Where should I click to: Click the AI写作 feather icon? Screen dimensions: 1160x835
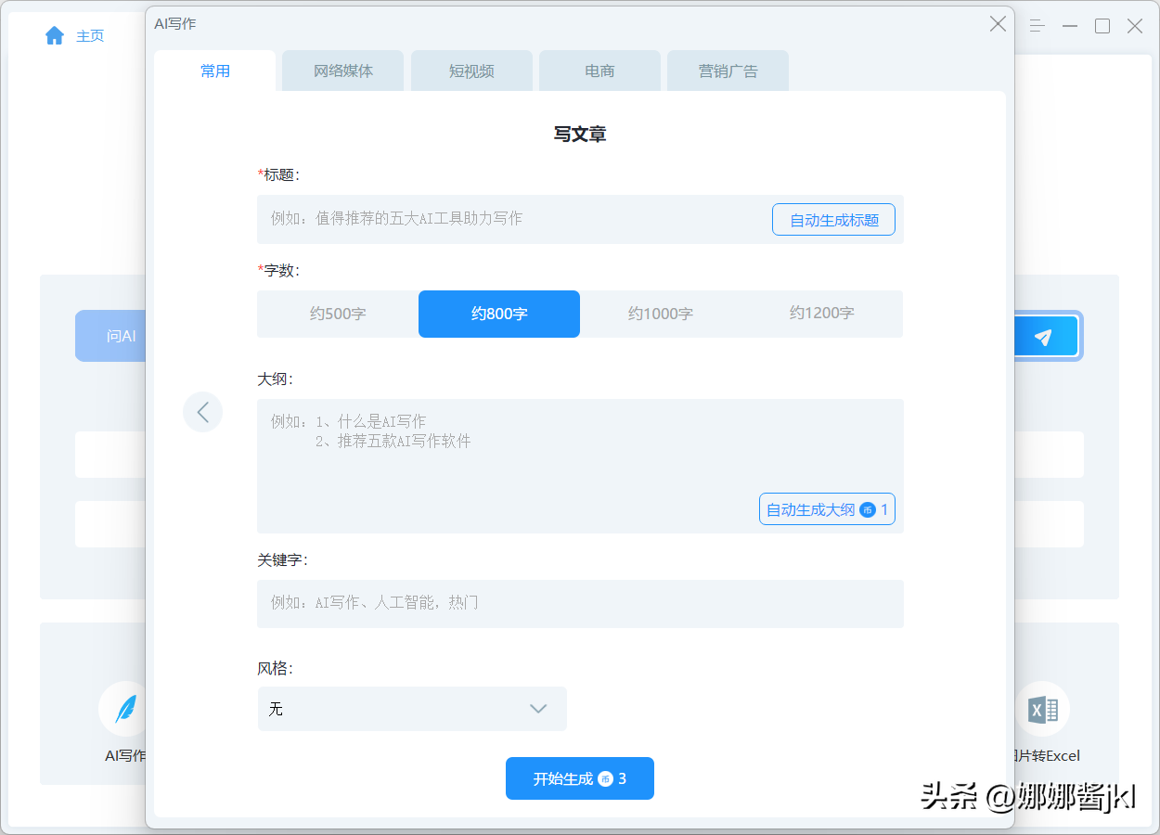[x=125, y=709]
